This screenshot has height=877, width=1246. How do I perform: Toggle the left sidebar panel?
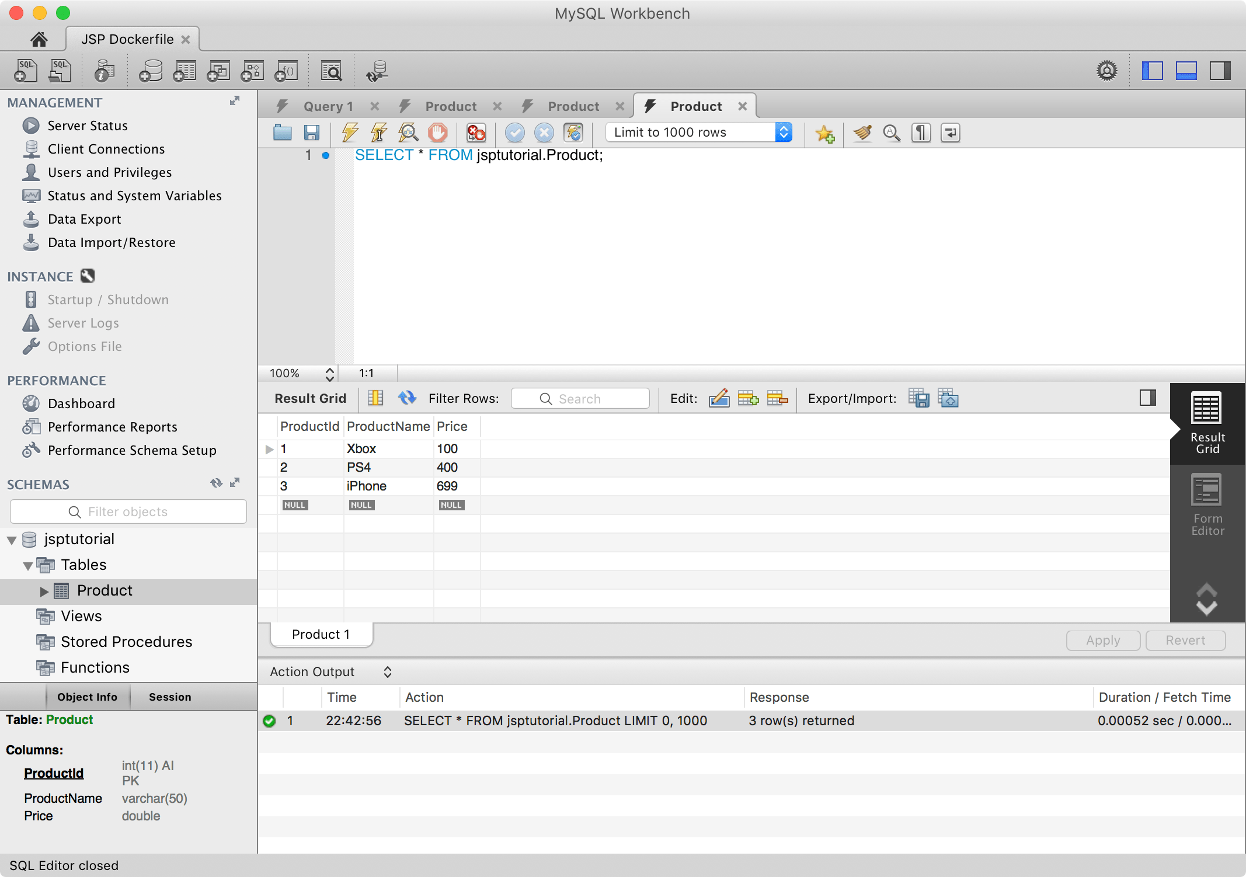point(1153,71)
